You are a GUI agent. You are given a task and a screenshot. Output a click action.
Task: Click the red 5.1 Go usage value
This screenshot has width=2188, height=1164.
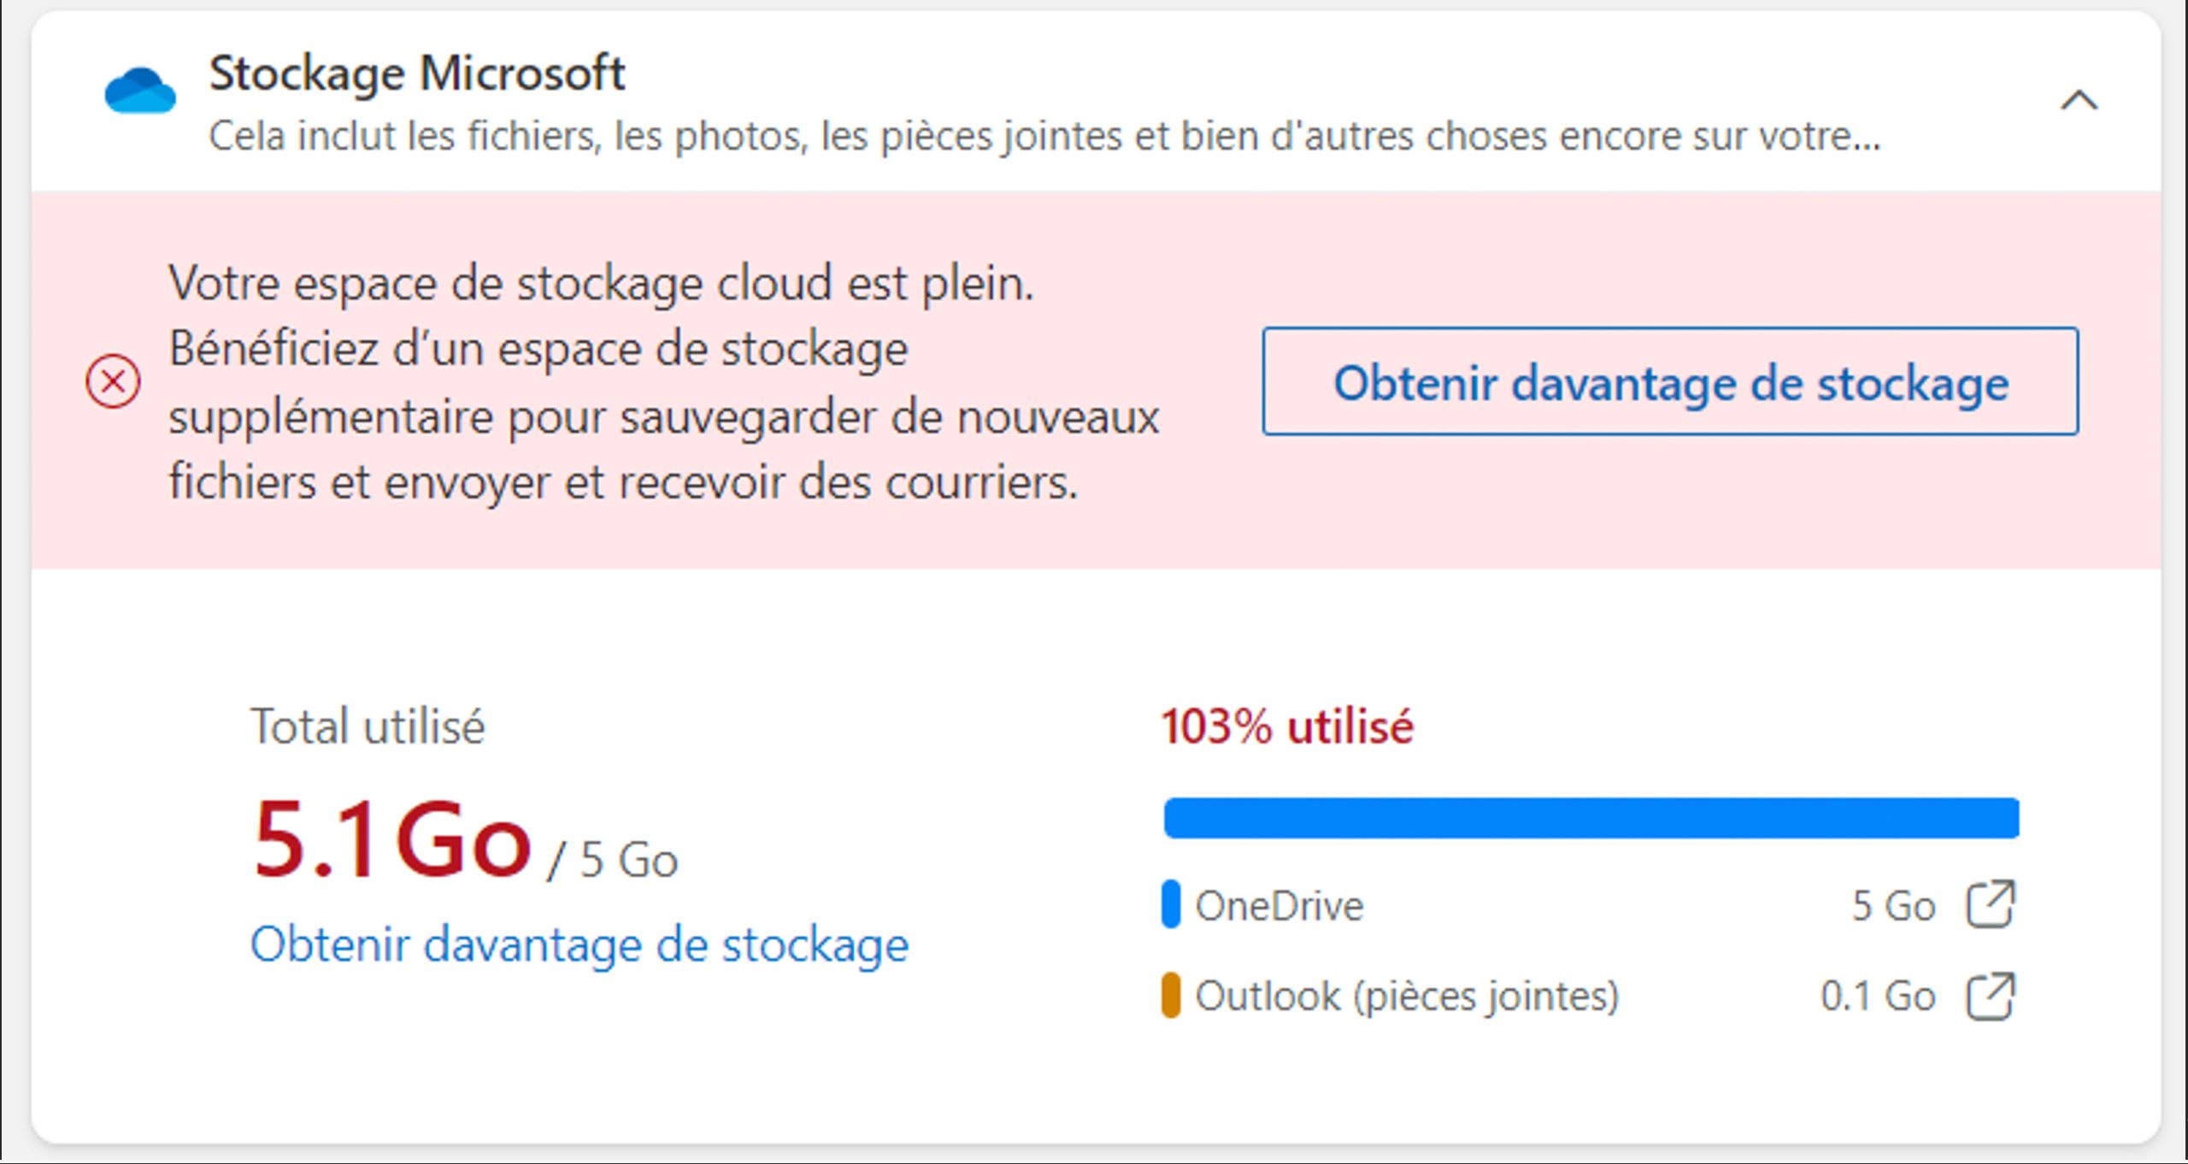tap(391, 839)
